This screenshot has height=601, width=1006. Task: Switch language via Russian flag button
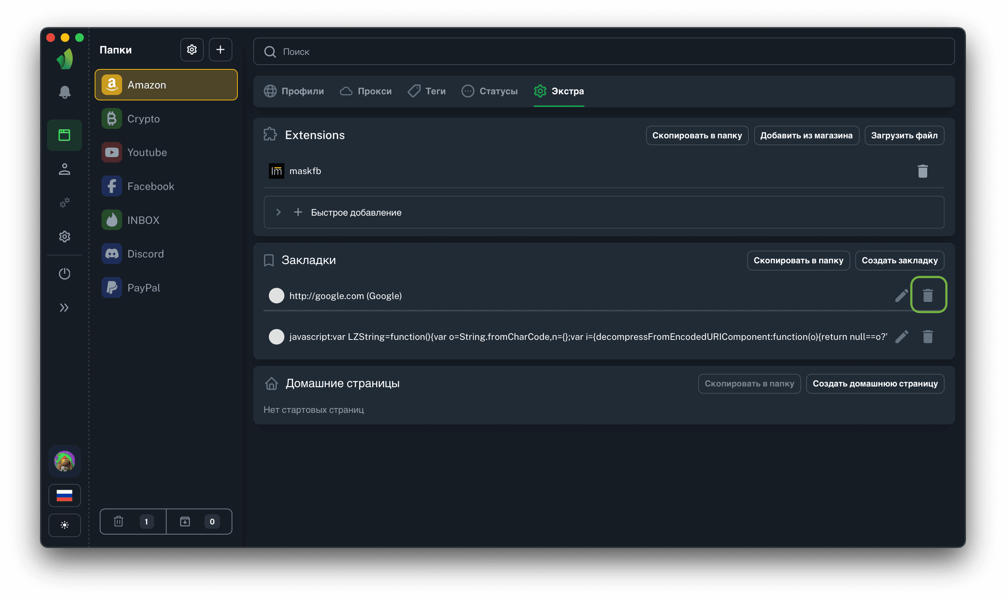pos(64,495)
